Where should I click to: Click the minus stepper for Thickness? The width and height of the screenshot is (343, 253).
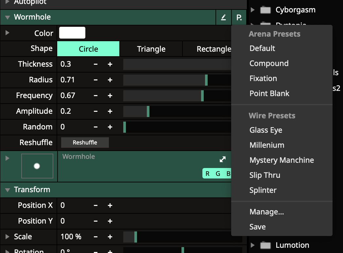point(95,64)
